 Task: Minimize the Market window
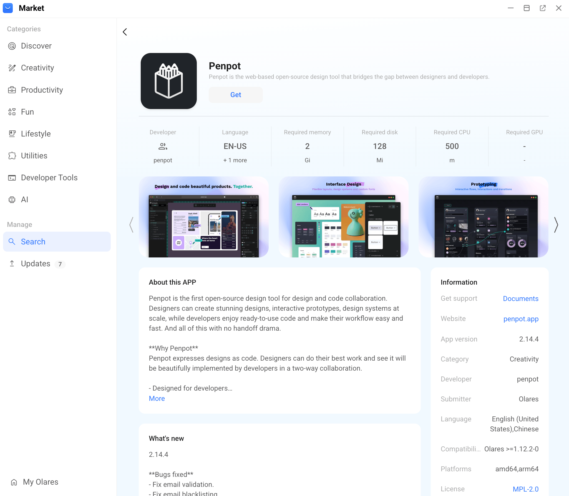pyautogui.click(x=511, y=8)
